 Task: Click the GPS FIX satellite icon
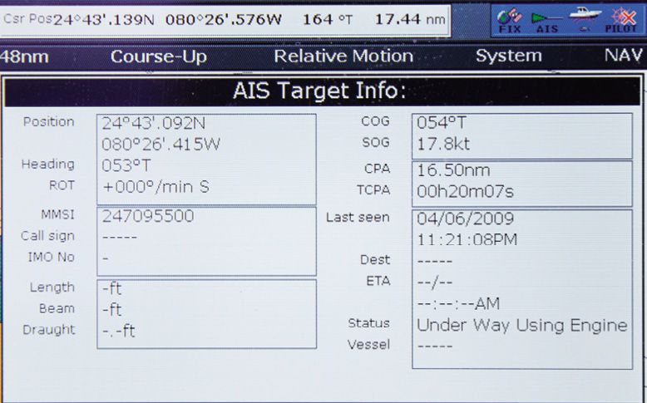[509, 19]
